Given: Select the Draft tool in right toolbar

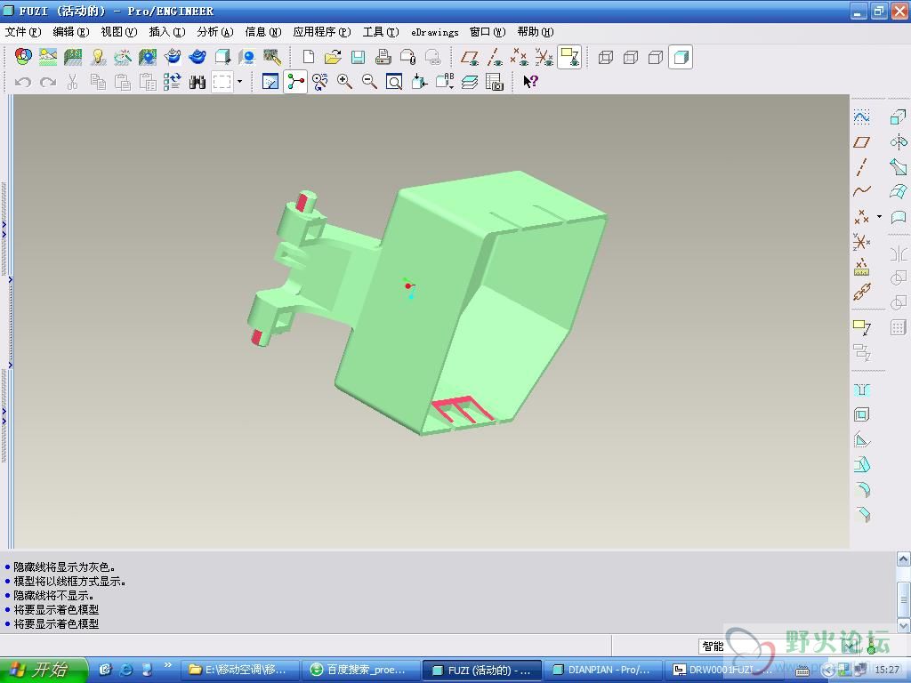Looking at the screenshot, I should coord(861,464).
